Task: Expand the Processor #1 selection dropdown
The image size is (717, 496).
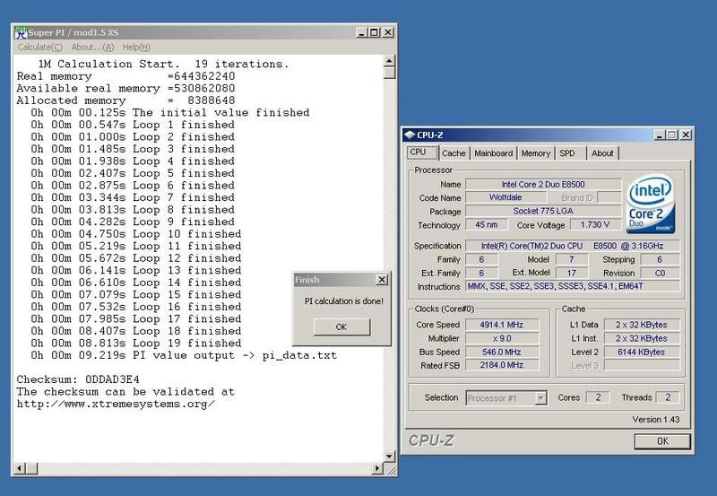Action: pos(540,397)
